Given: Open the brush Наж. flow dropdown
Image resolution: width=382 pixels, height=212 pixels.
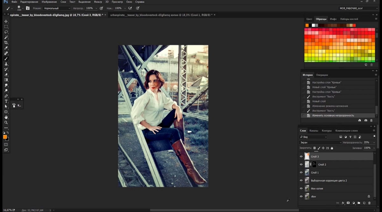Looking at the screenshot, I should 125,8.
